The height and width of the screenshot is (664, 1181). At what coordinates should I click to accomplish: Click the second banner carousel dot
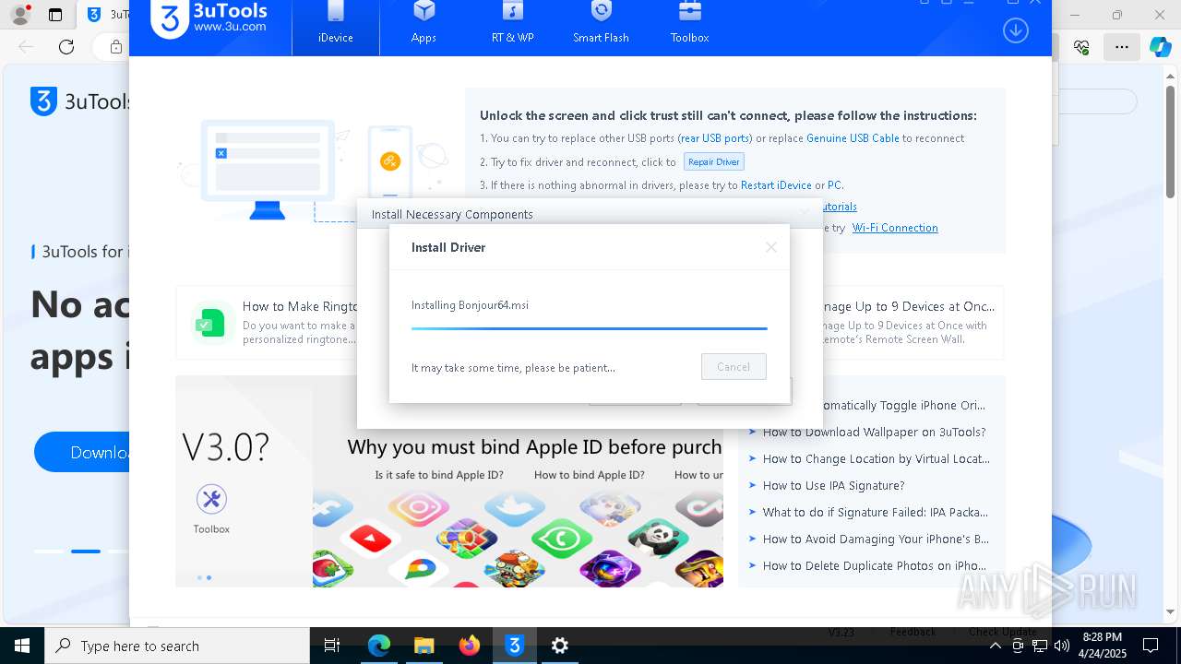[x=209, y=578]
